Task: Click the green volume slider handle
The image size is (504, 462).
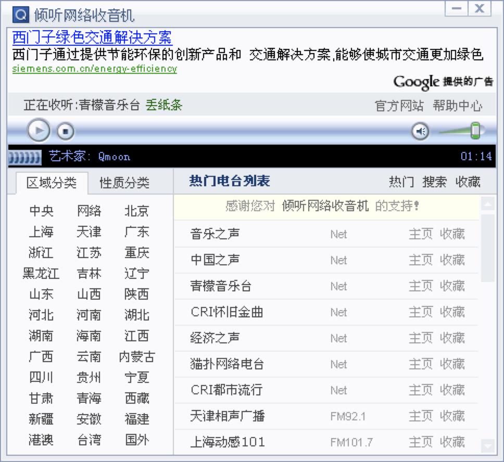Action: pyautogui.click(x=475, y=131)
